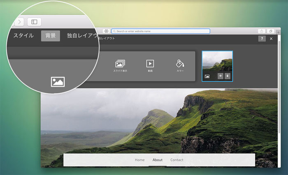Add a new tab with plus button
The height and width of the screenshot is (175, 288).
[279, 32]
